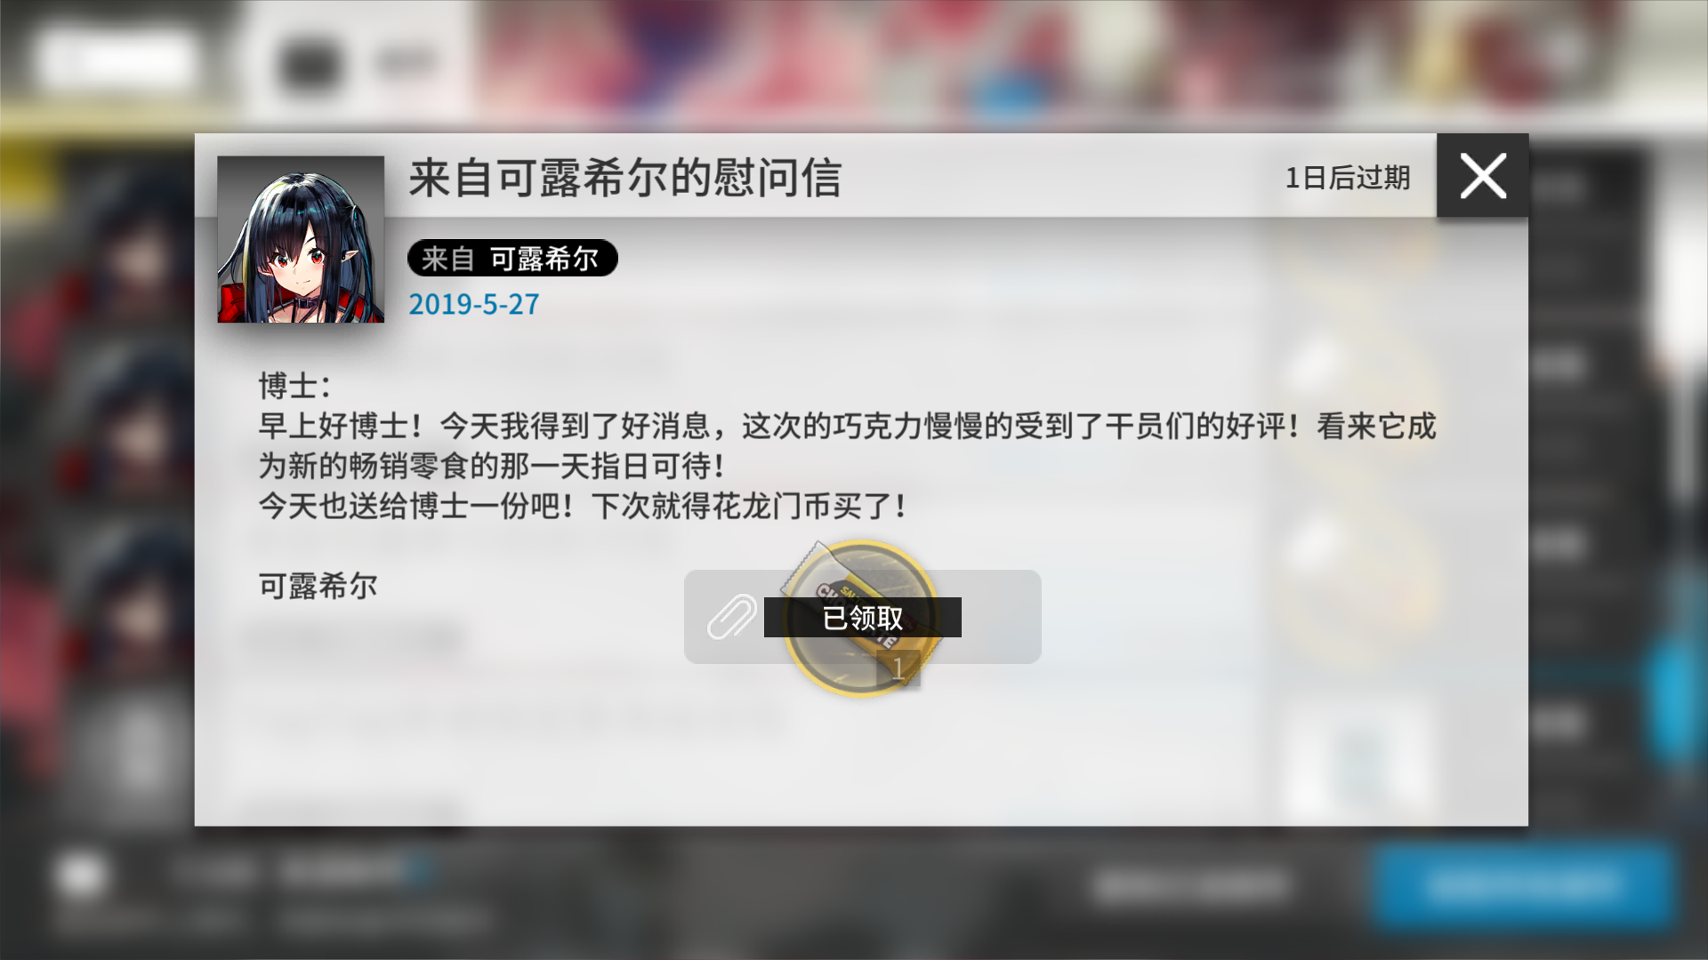Click the message line starting 今天也送给博士一份吧
This screenshot has height=960, width=1708.
pyautogui.click(x=582, y=506)
